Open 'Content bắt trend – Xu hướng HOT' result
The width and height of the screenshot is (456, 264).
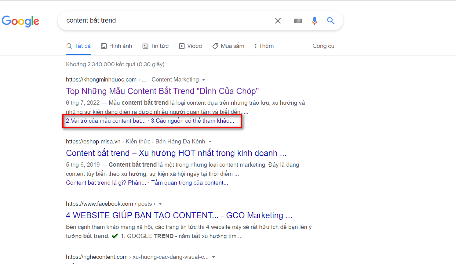[176, 153]
